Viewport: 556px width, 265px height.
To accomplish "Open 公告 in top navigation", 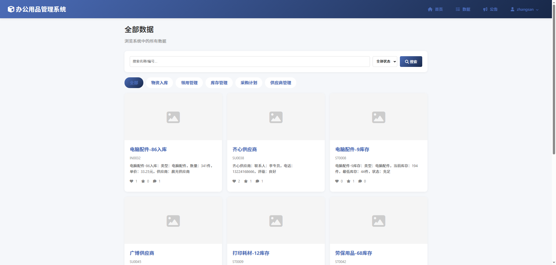I will click(x=490, y=9).
